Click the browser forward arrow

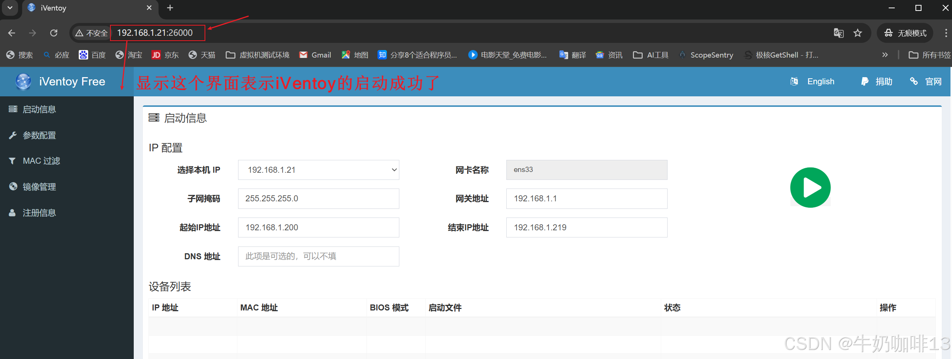point(33,33)
